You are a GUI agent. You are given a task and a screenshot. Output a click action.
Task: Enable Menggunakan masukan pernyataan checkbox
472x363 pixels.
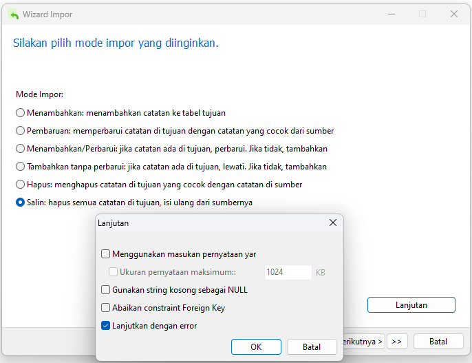pyautogui.click(x=106, y=254)
